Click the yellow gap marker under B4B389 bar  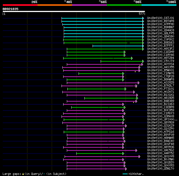coord(134,102)
